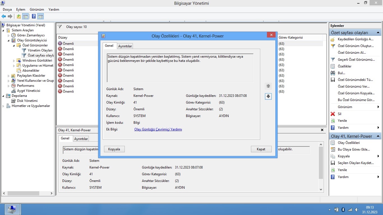
Task: Click Özel Görünüm Oluştur action
Action: point(356,46)
